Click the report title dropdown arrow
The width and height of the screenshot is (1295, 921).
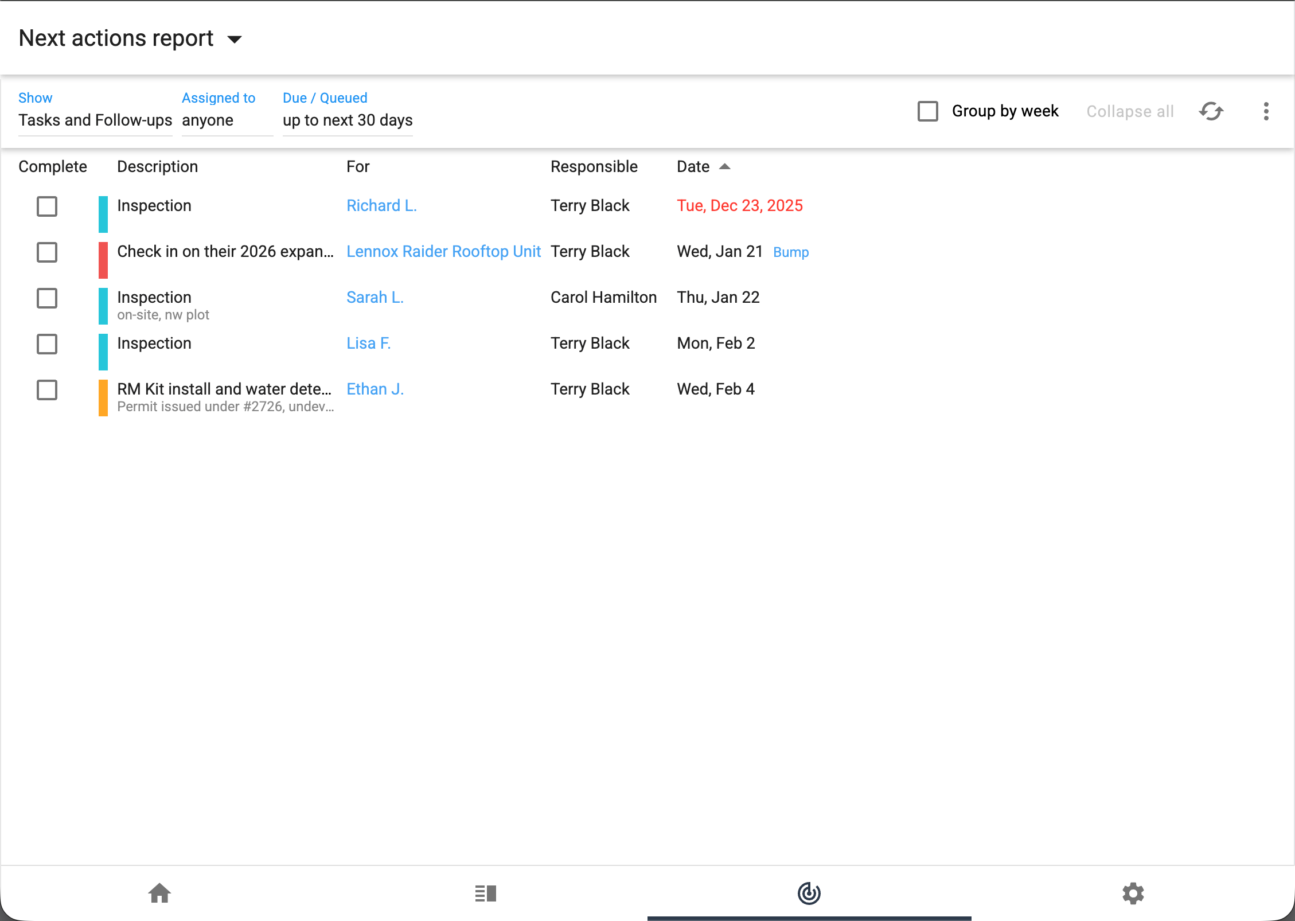(x=235, y=40)
